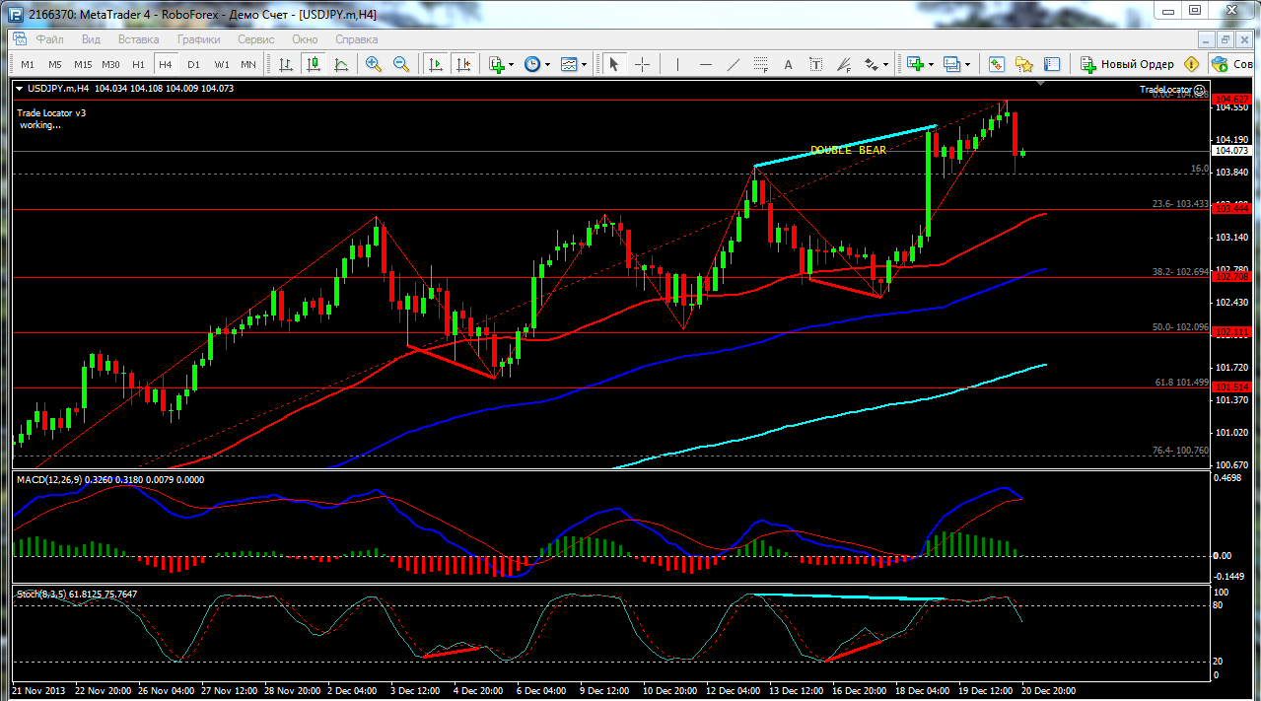This screenshot has height=701, width=1261.
Task: Open the Navigator folder-star icon
Action: coord(1024,64)
